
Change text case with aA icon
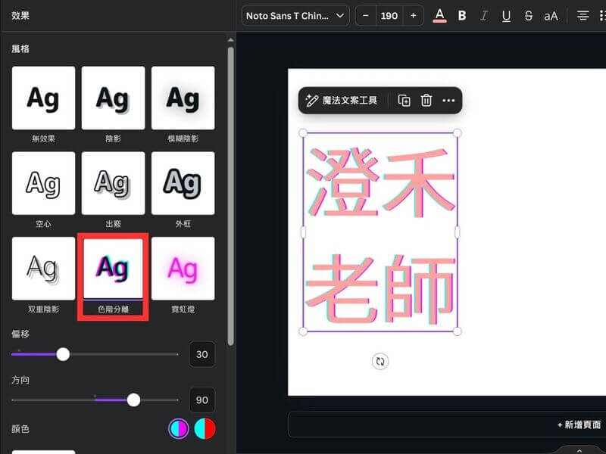tap(551, 16)
